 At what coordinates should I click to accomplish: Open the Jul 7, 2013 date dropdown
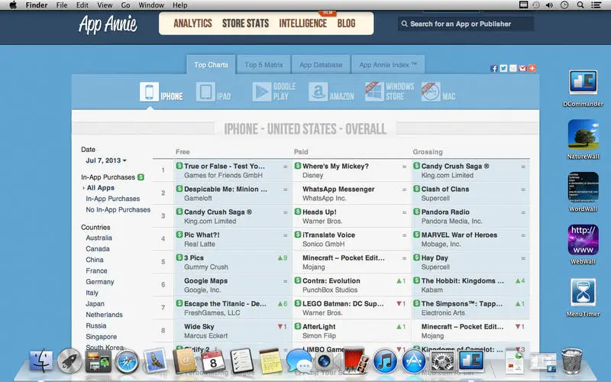106,160
